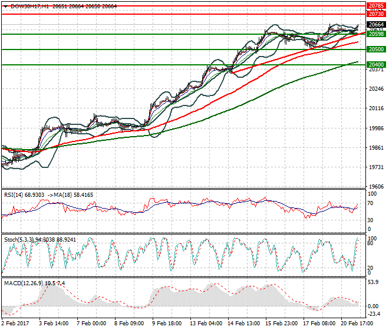Click the RSI 70 level scale value
The image size is (389, 330).
point(370,203)
